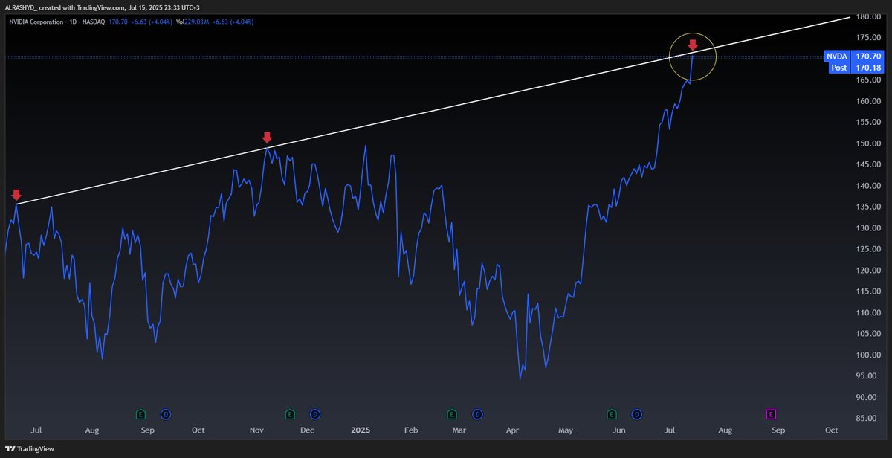
Task: Click the Nov time axis label
Action: pos(256,430)
